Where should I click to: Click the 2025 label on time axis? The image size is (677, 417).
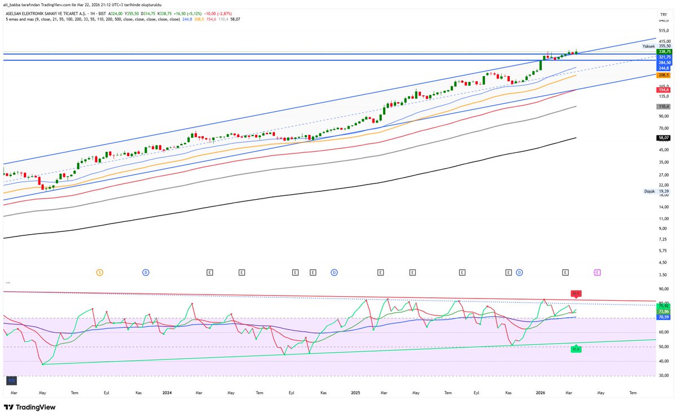pyautogui.click(x=355, y=392)
